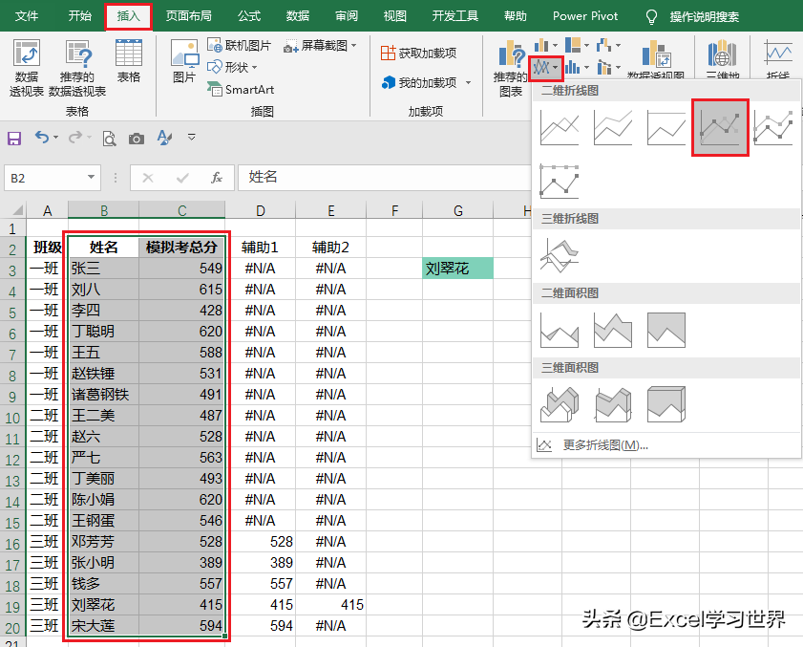This screenshot has width=803, height=647.
Task: Select basic 2D line chart thumbnail
Action: (560, 128)
